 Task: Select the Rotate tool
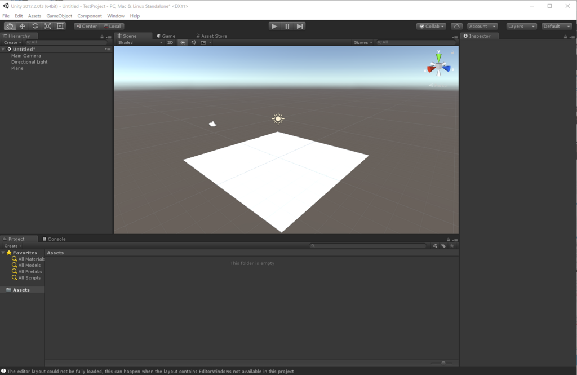35,26
